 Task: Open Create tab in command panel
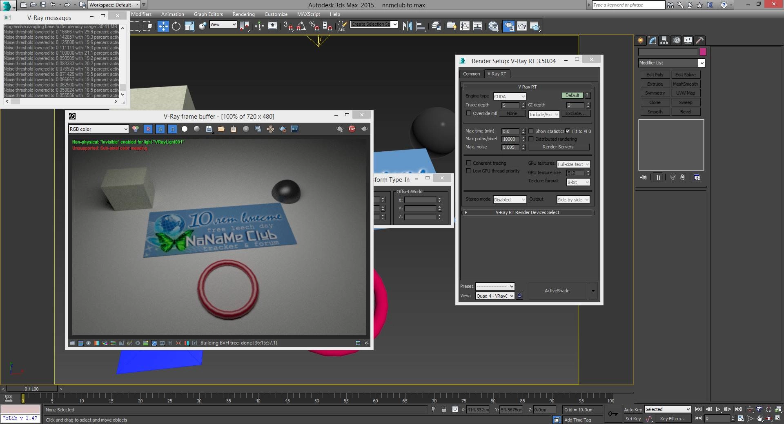point(640,40)
